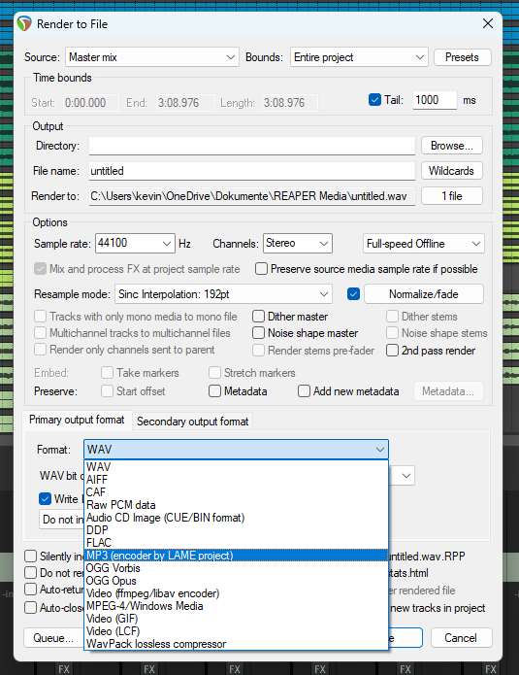This screenshot has height=675, width=519.
Task: Select OGG Opus format
Action: [x=236, y=581]
